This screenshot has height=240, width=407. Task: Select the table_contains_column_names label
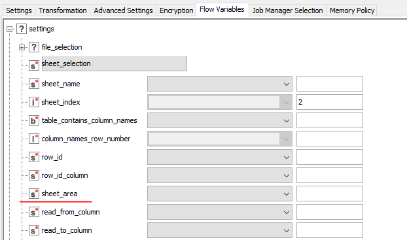tap(89, 120)
